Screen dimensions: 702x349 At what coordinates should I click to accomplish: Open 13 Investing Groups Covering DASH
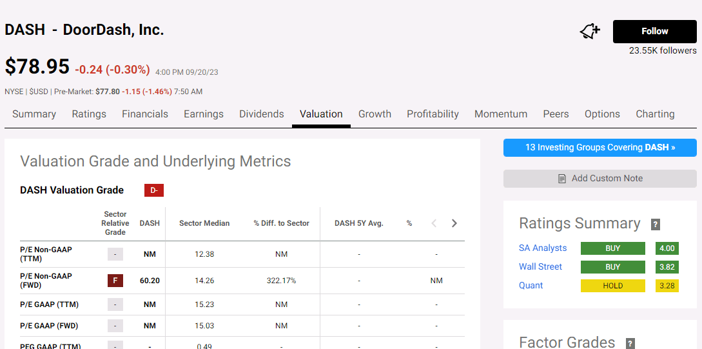pos(600,148)
